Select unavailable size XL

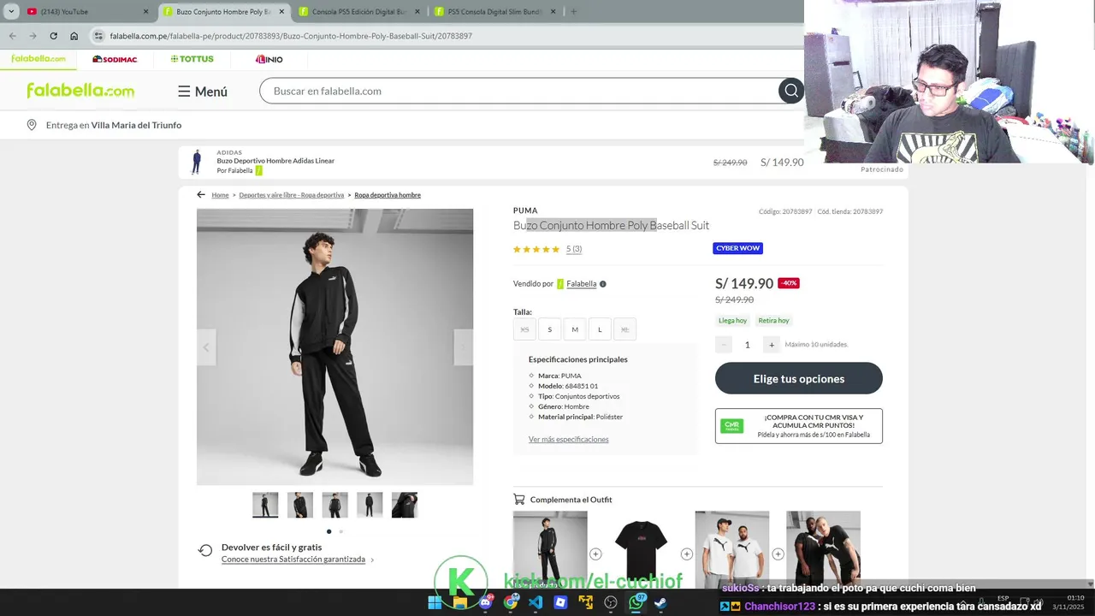coord(624,329)
